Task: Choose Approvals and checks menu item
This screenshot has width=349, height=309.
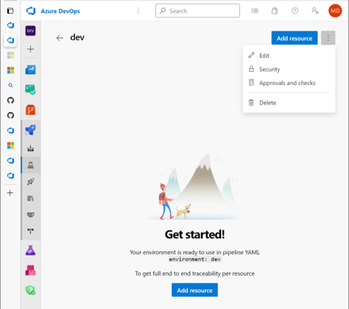Action: [x=289, y=83]
